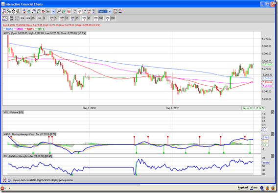Click the SMA 200 period input field
The image size is (278, 193).
(x=113, y=18)
